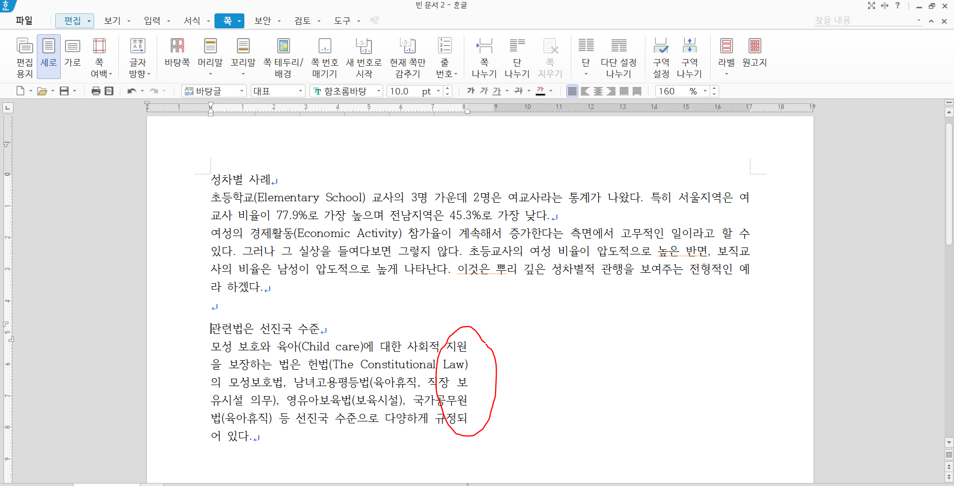Click the 구역 설정 button

pos(661,57)
